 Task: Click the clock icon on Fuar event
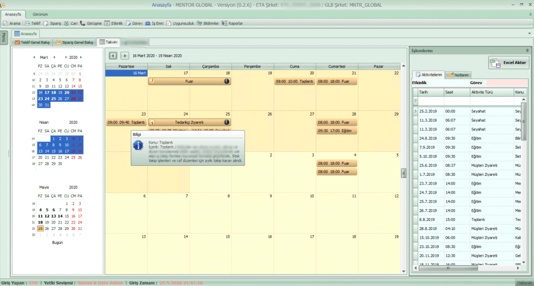pos(153,81)
